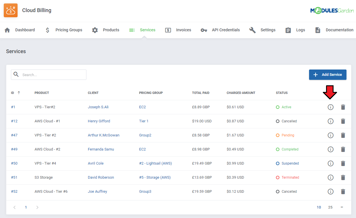
Task: Click the Search input field
Action: 49,75
